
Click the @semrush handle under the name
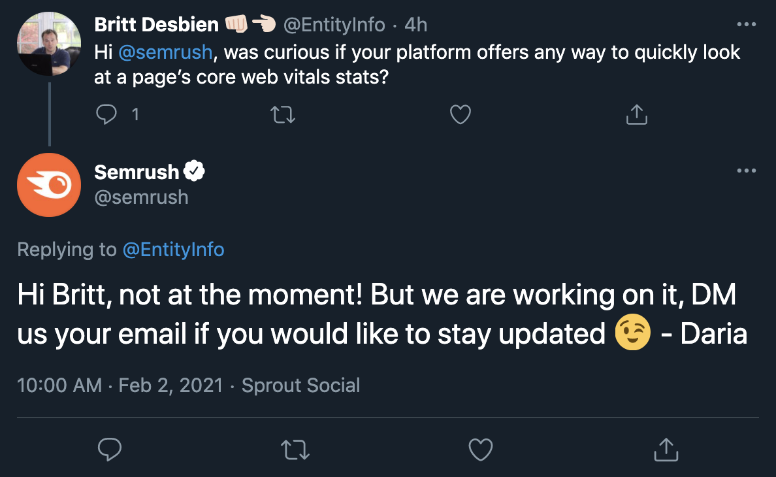pyautogui.click(x=141, y=197)
